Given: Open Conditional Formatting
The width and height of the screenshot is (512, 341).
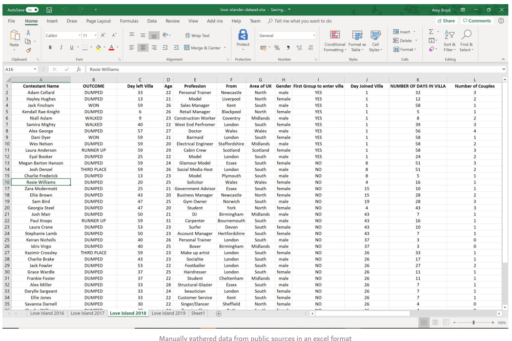Looking at the screenshot, I should pyautogui.click(x=335, y=41).
